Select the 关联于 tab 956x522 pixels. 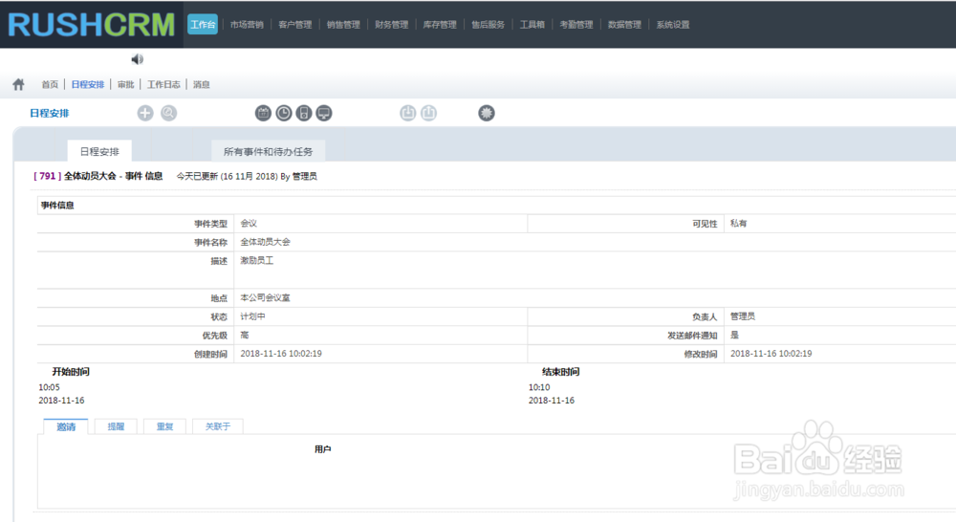click(218, 426)
